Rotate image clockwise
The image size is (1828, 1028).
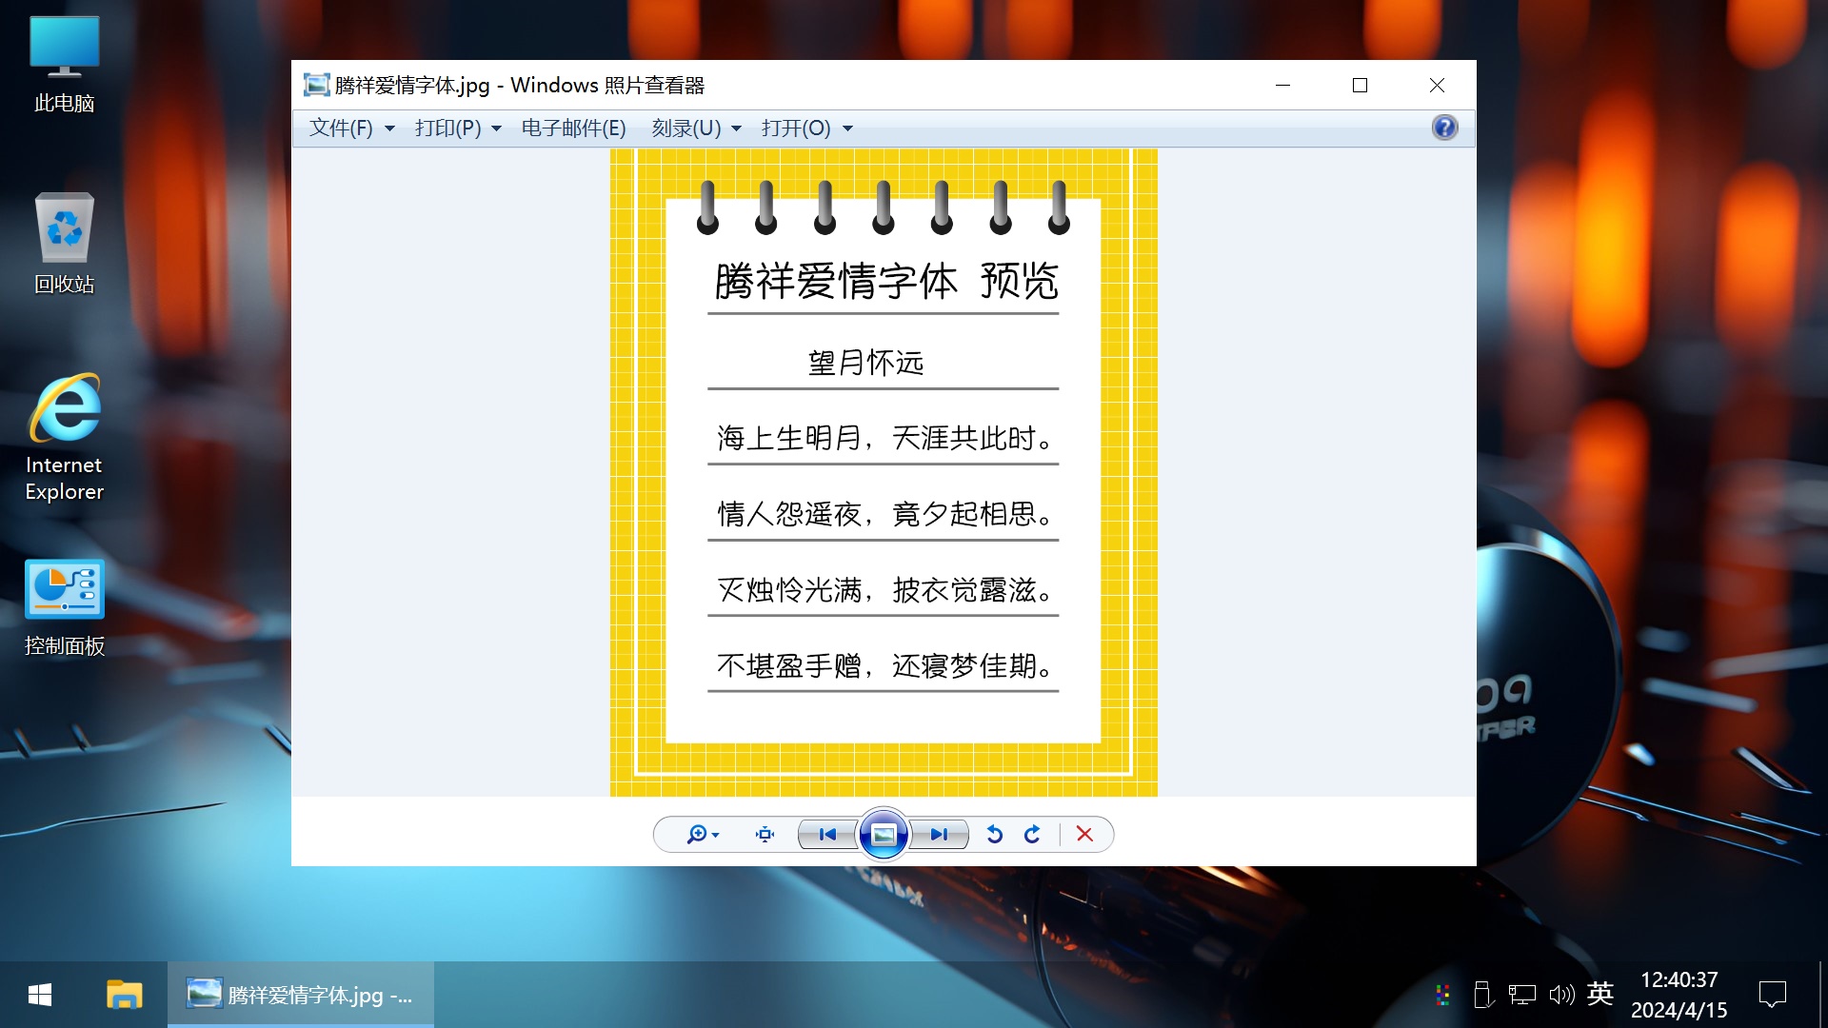point(1033,835)
